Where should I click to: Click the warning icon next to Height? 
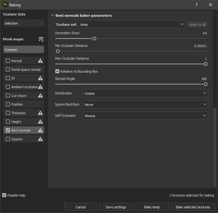tap(40, 122)
